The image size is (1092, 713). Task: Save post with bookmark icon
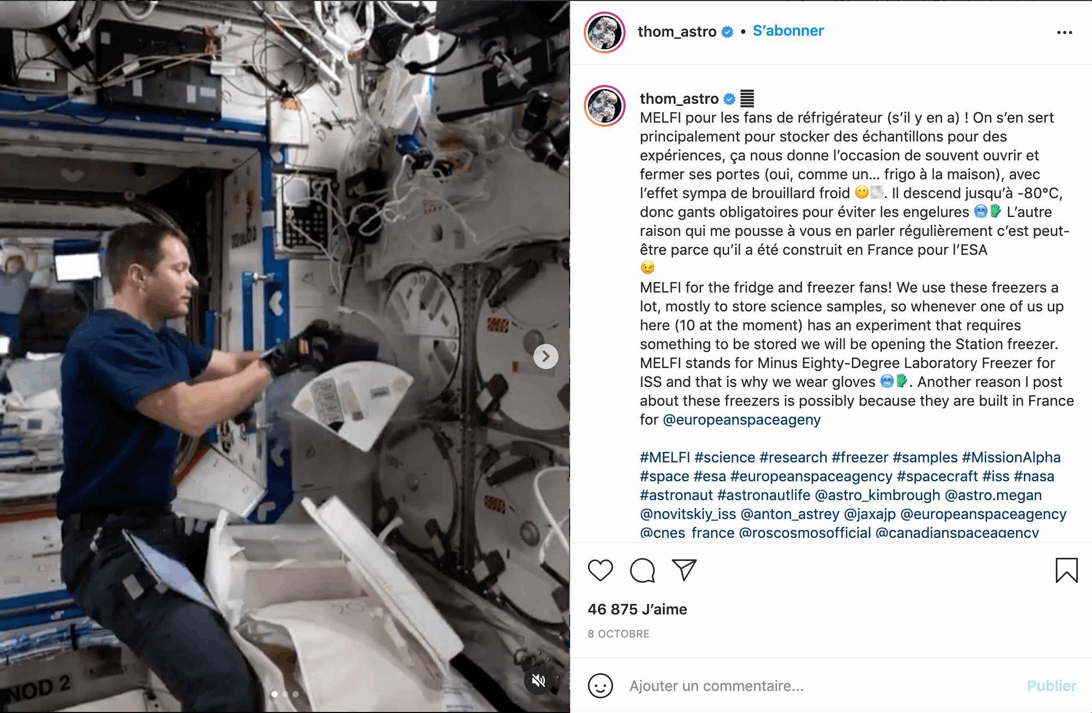click(1066, 570)
